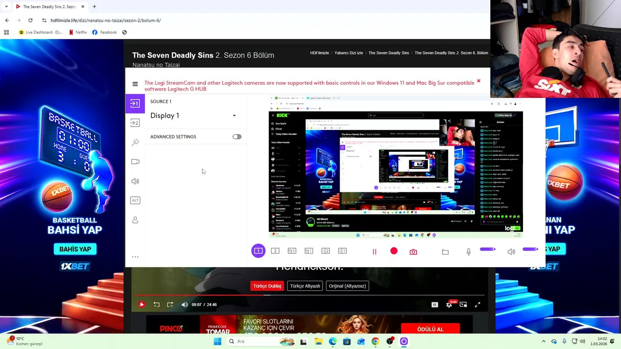Open video quality settings gear

(449, 304)
